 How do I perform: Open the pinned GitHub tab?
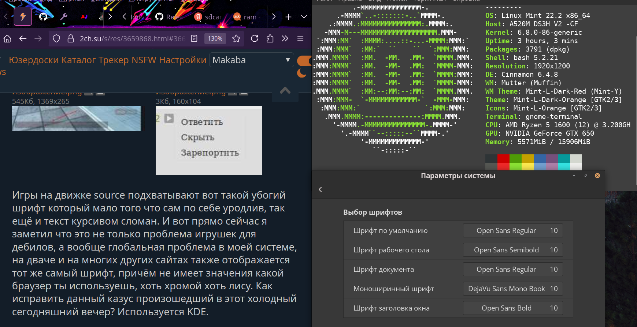43,17
